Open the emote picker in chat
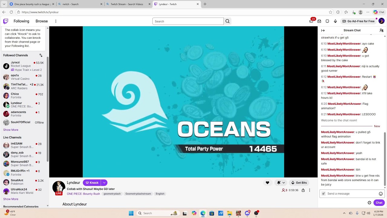The height and width of the screenshot is (218, 387). 381,194
